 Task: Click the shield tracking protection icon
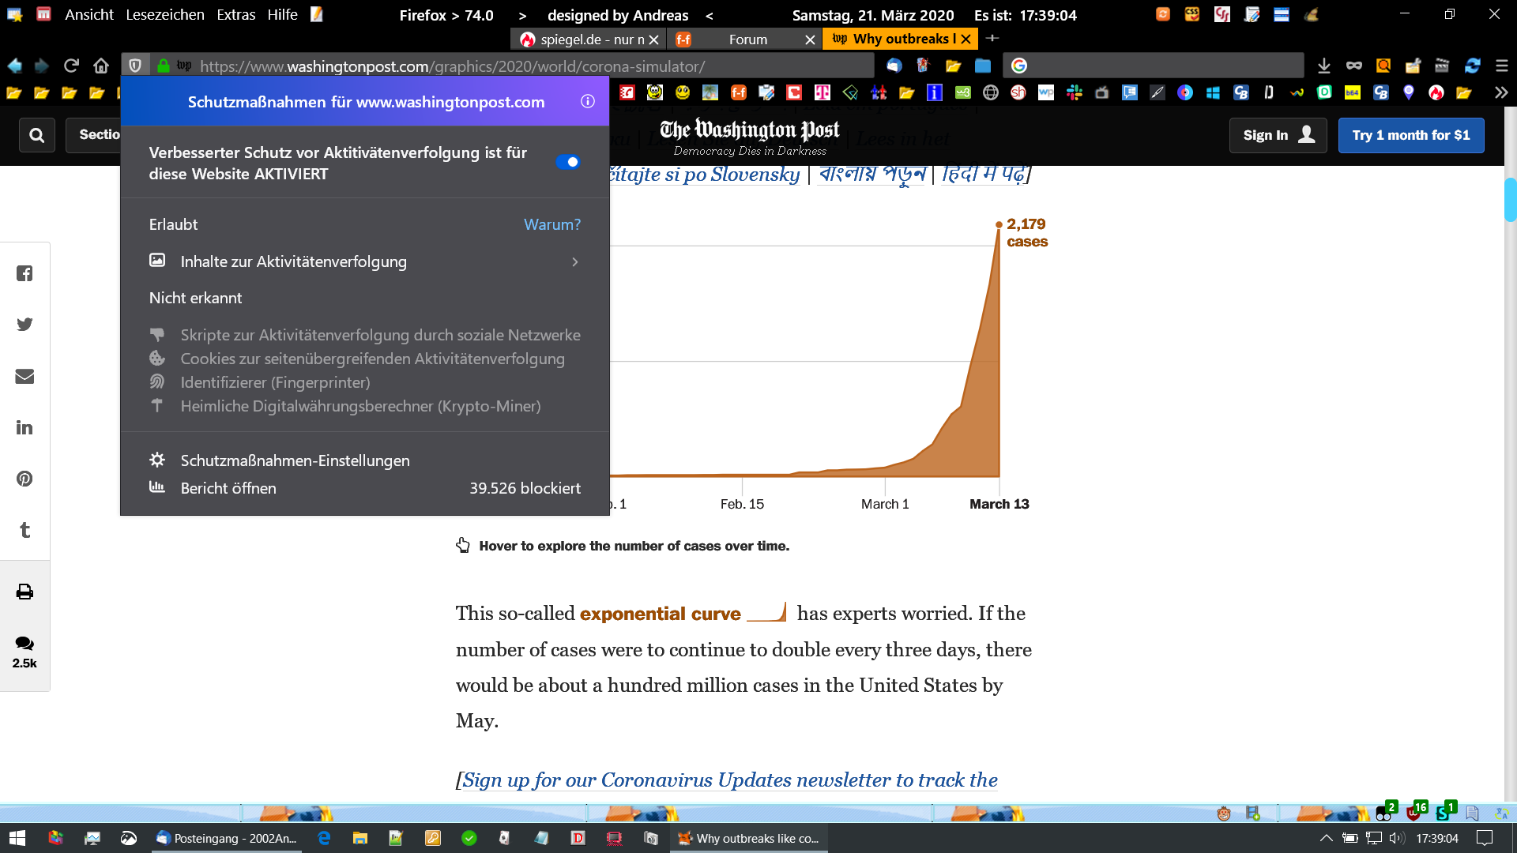[135, 66]
